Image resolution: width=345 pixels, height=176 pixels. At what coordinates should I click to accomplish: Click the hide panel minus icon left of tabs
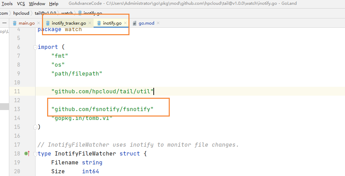click(4, 23)
